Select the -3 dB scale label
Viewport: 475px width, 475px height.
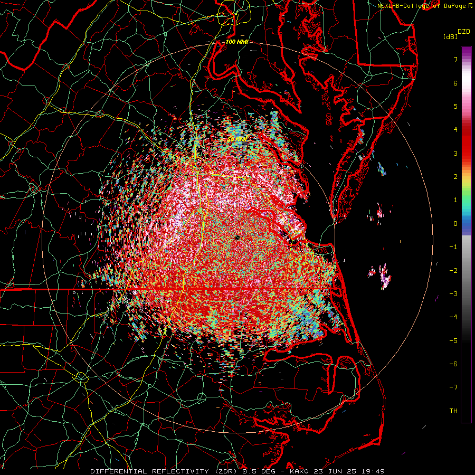(x=453, y=294)
